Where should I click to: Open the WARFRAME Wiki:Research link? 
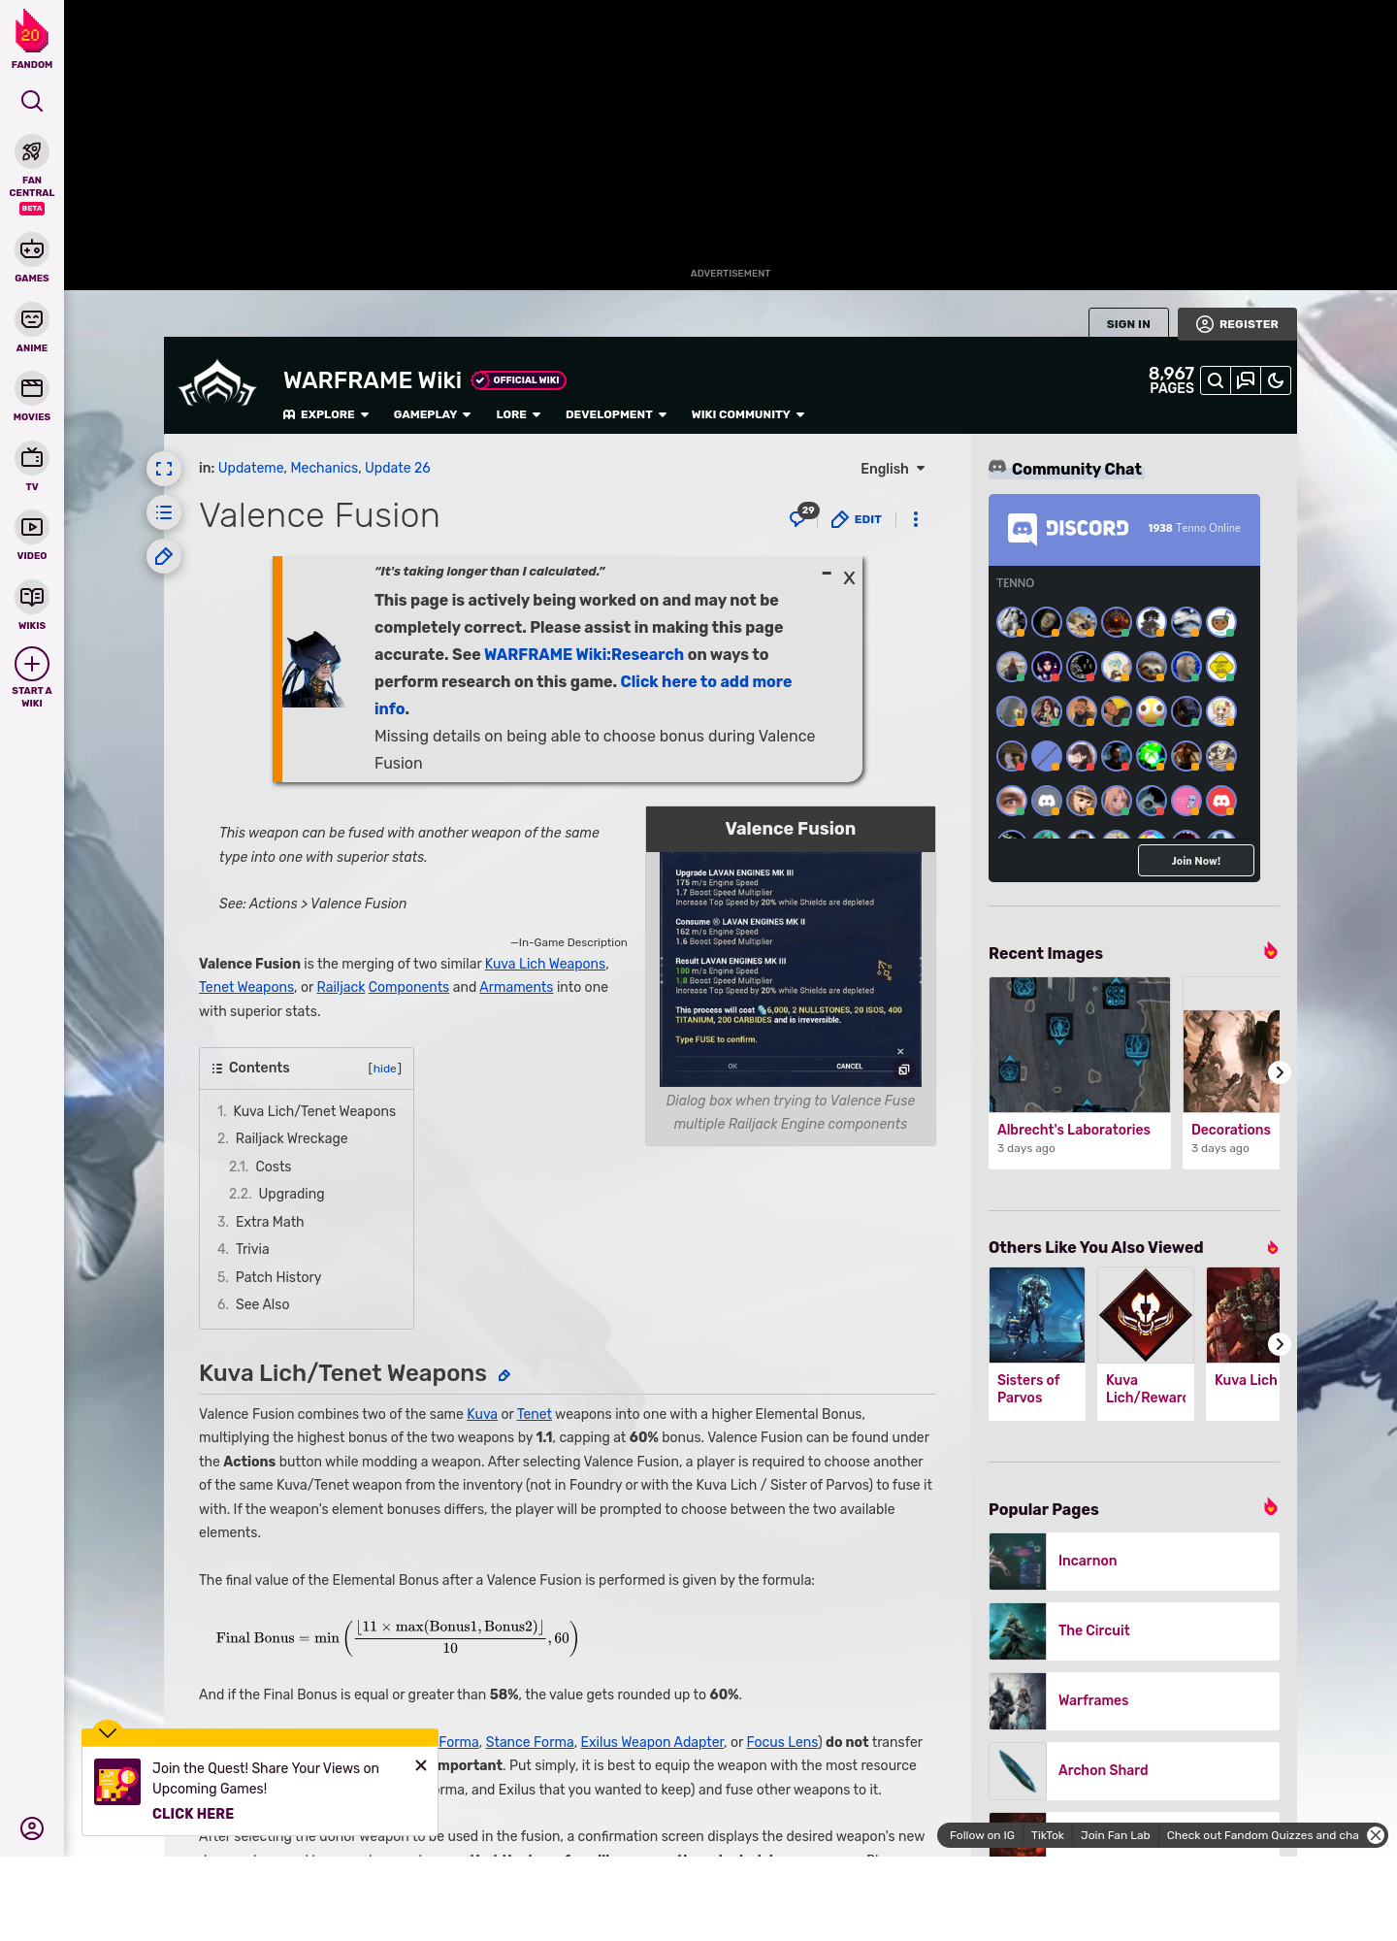pyautogui.click(x=584, y=654)
